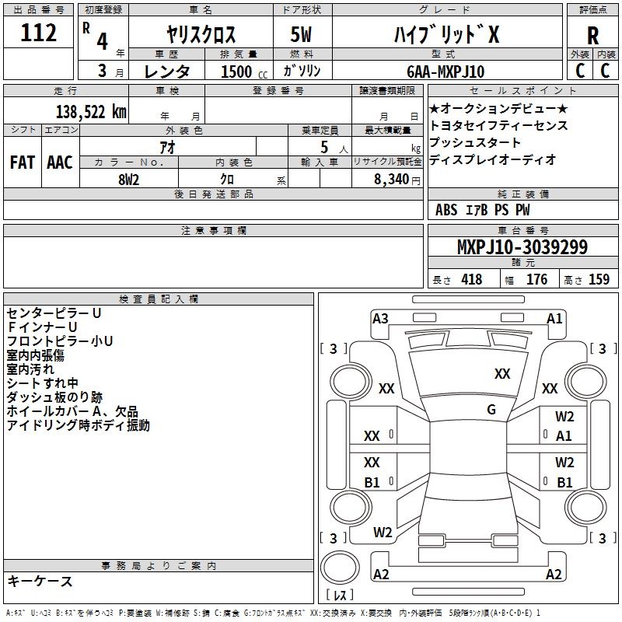Screen dimensions: 622x622
Task: Click interior color クロ
Action: pos(227,180)
